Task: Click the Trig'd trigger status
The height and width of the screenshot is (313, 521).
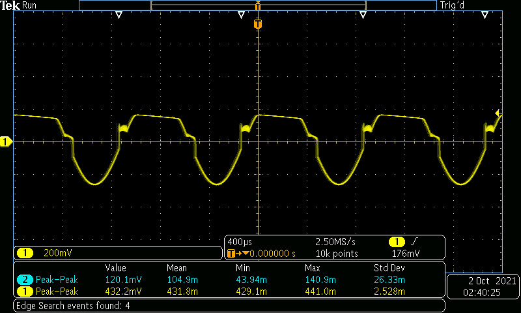Action: click(x=452, y=5)
